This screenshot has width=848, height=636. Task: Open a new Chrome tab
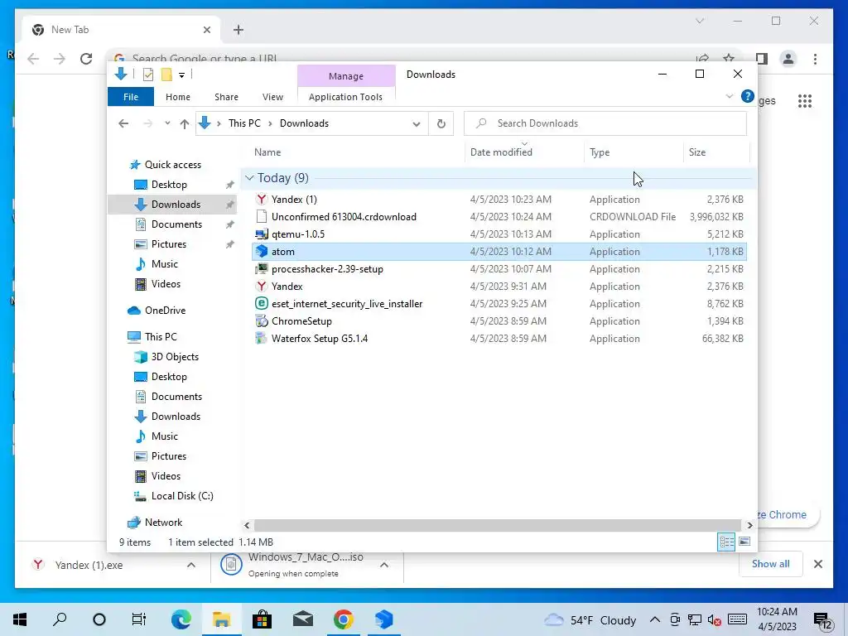click(x=238, y=30)
